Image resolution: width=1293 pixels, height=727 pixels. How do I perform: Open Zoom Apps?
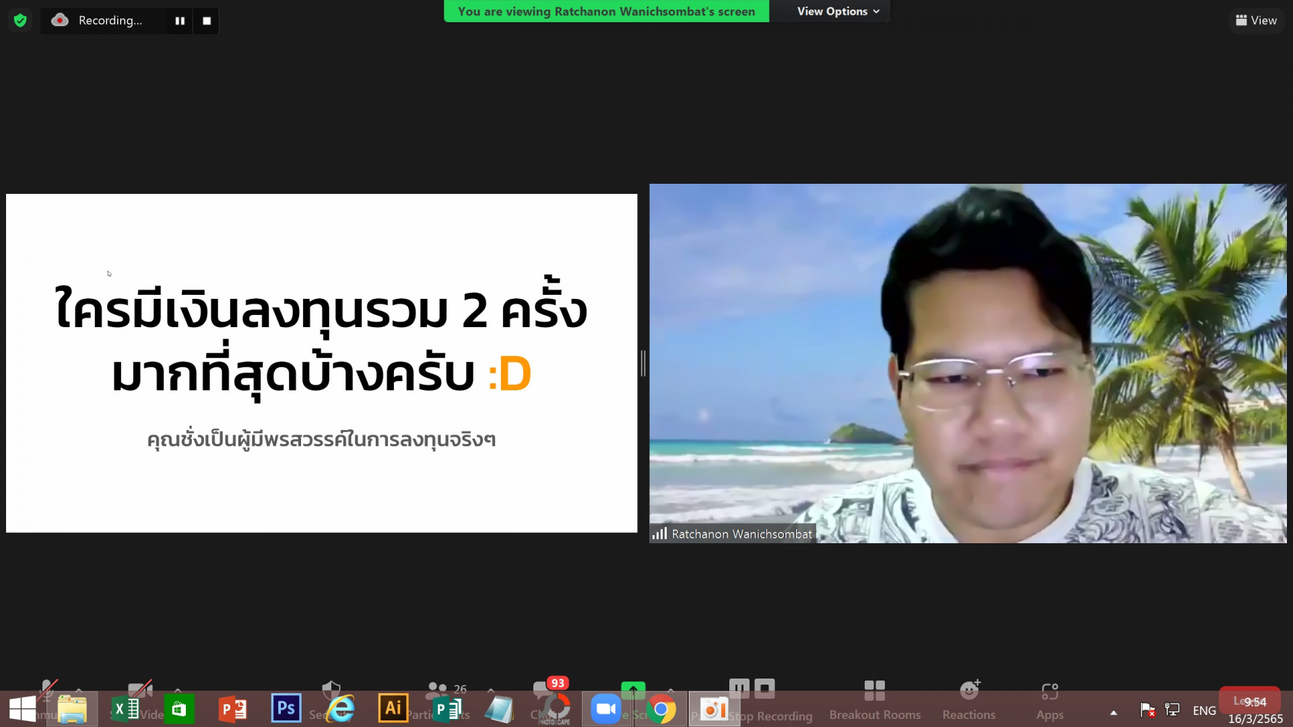(1050, 700)
